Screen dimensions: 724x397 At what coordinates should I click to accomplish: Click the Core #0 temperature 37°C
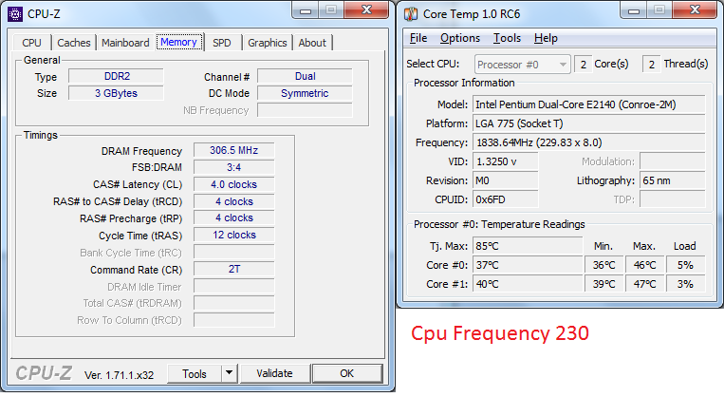528,265
